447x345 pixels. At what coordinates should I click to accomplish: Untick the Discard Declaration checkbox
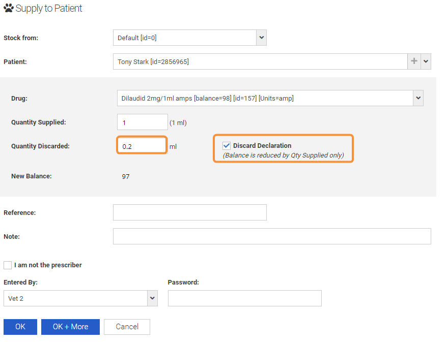pos(227,146)
